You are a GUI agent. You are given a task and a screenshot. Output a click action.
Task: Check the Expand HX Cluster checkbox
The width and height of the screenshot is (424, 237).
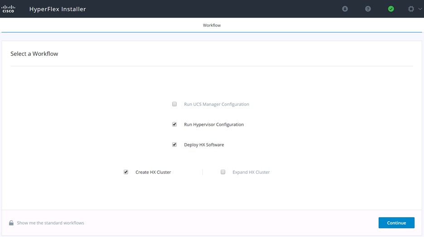(x=223, y=172)
